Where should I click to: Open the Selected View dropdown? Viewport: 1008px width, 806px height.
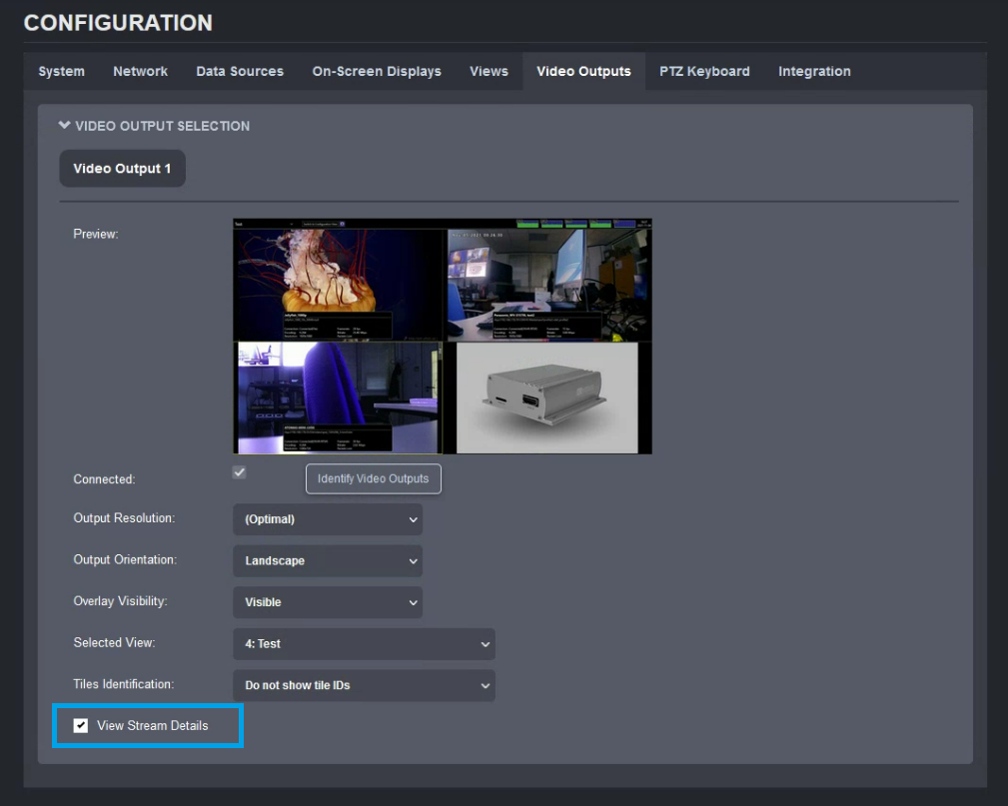click(364, 644)
